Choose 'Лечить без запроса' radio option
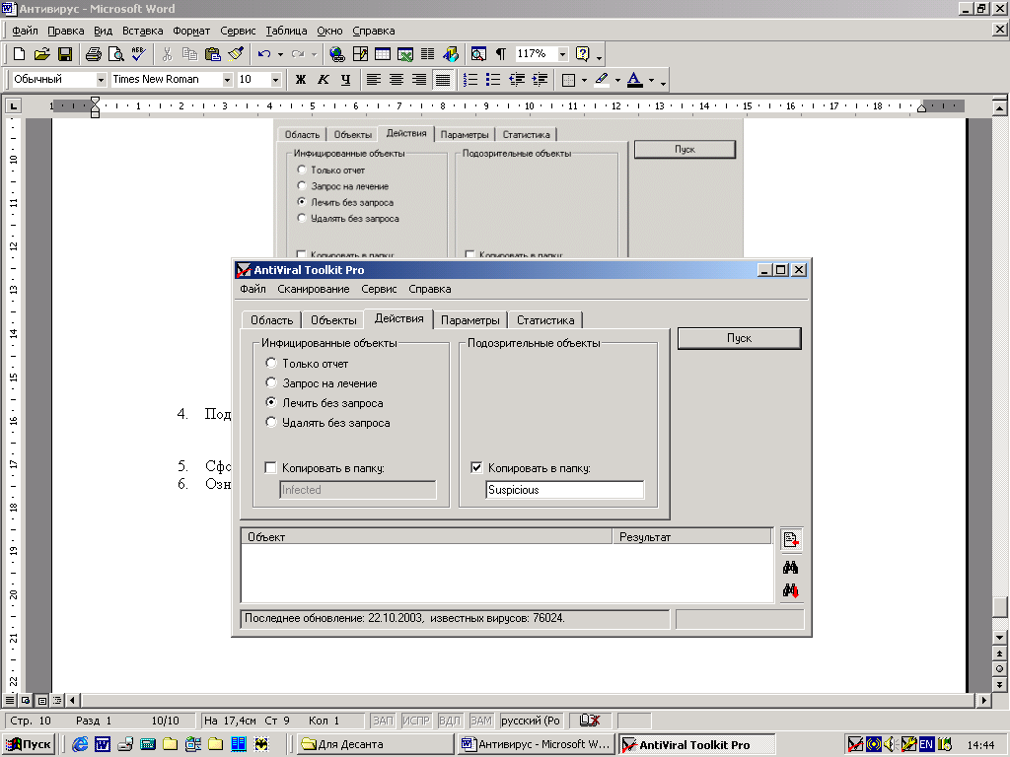The image size is (1010, 757). click(x=271, y=402)
